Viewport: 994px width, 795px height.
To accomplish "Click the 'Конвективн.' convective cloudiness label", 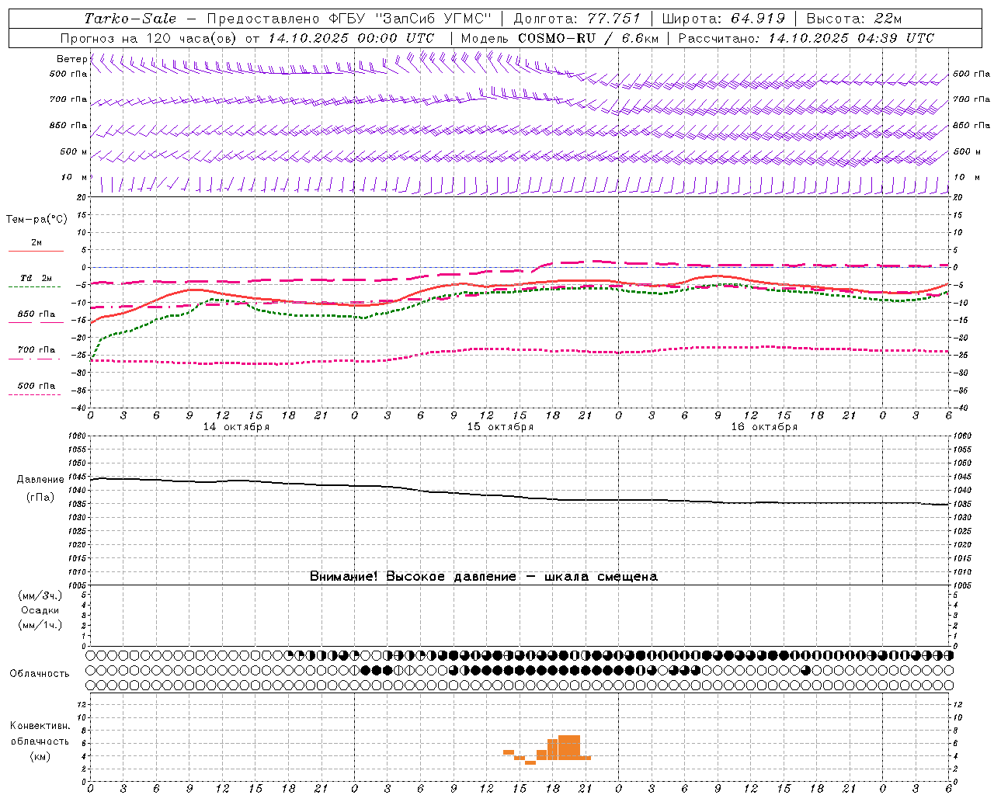I will tap(40, 726).
